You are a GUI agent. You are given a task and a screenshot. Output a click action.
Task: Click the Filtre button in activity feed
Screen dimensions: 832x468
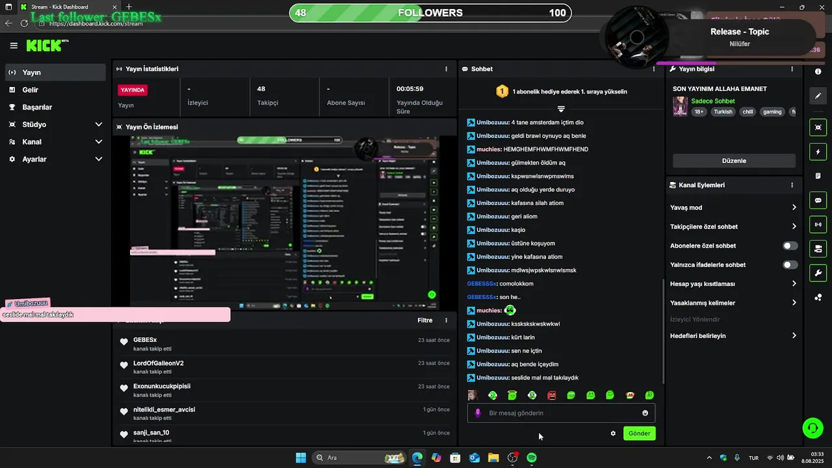(x=424, y=320)
